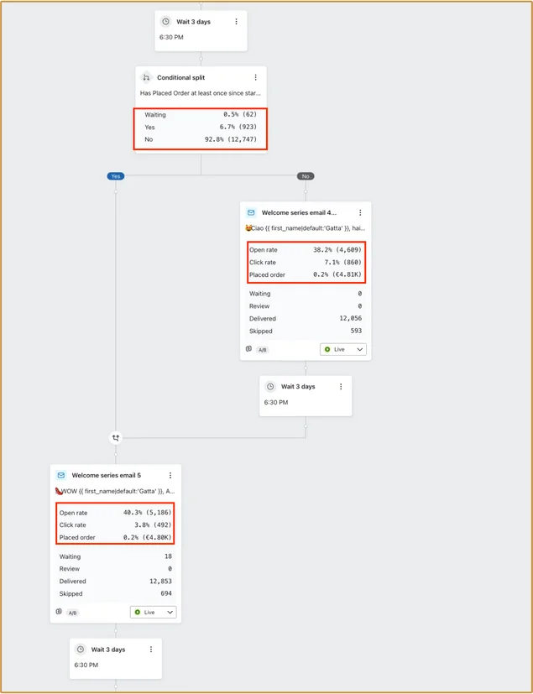Screen dimensions: 533x694
Task: Click the blue Yes branch label
Action: [116, 176]
